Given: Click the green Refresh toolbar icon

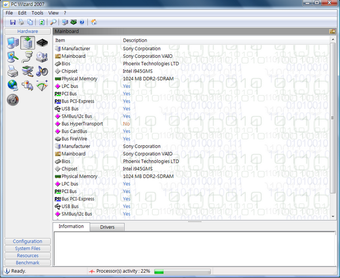Looking at the screenshot, I should point(42,22).
